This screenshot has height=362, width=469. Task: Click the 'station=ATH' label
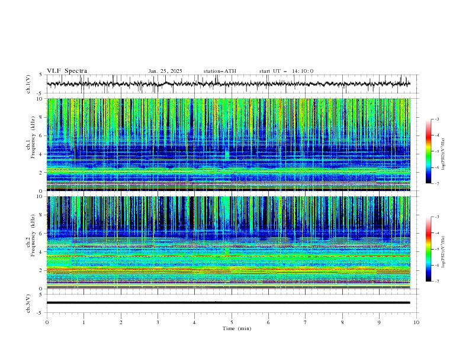[x=220, y=71]
